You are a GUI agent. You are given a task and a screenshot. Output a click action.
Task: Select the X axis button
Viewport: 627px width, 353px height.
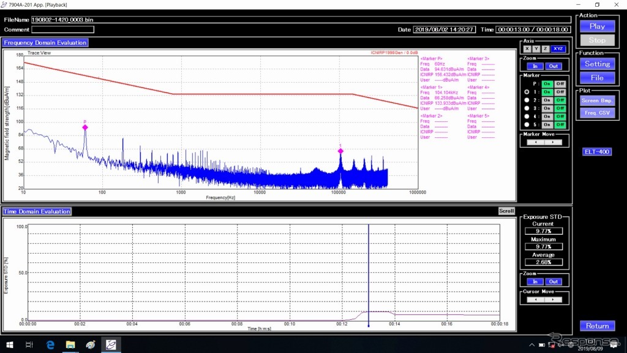coord(527,49)
